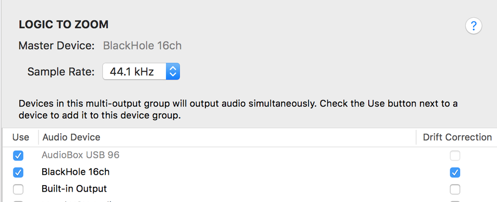Image resolution: width=497 pixels, height=202 pixels.
Task: Select the AudioBox USB 96 device row
Action: [x=250, y=155]
